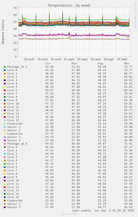Click the Package id 0 max 72.41
The image size is (138, 217).
128,144
